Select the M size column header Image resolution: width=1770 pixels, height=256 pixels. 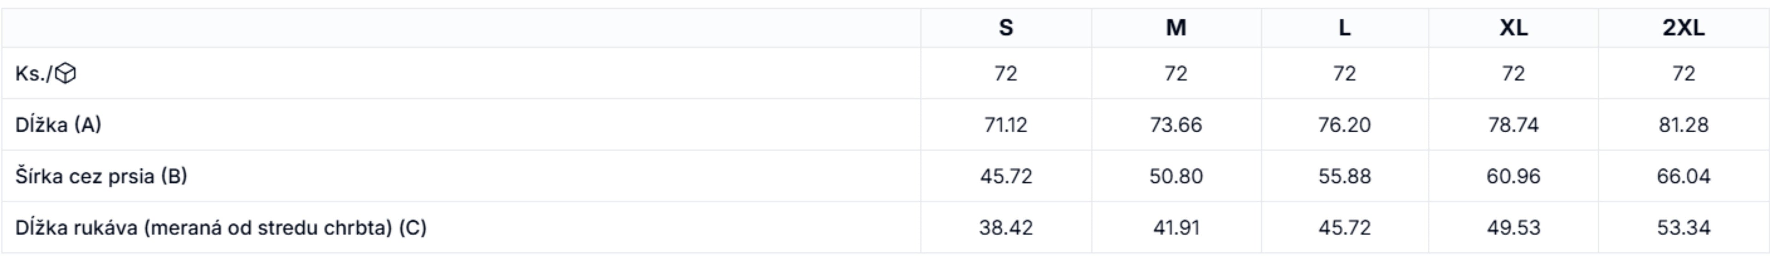click(1176, 28)
